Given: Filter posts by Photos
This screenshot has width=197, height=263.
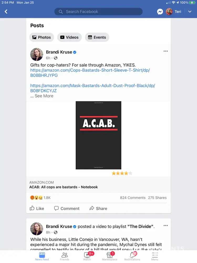Looking at the screenshot, I should 42,37.
